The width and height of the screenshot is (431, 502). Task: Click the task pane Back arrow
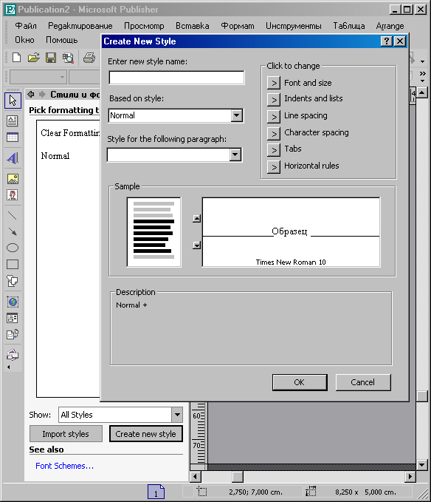31,94
